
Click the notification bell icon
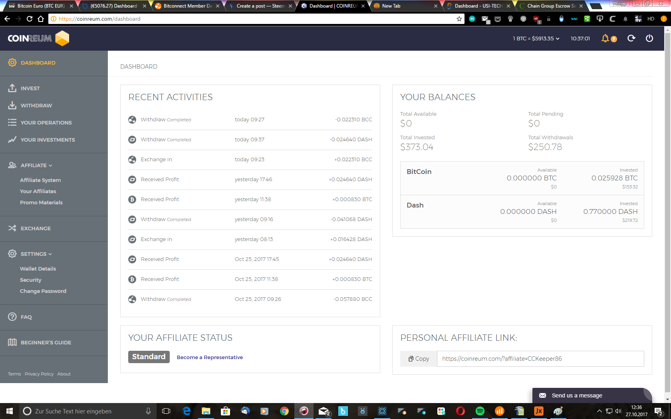[605, 38]
